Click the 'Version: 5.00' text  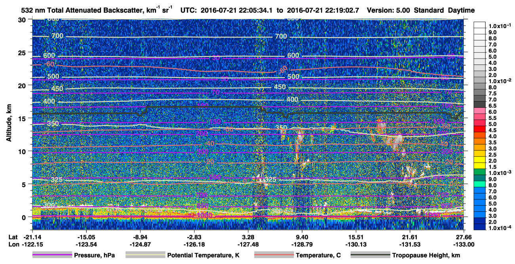tap(389, 11)
